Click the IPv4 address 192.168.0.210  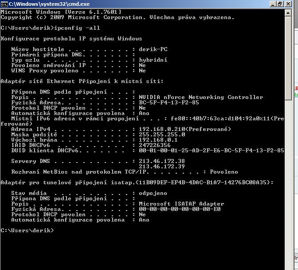(x=160, y=129)
